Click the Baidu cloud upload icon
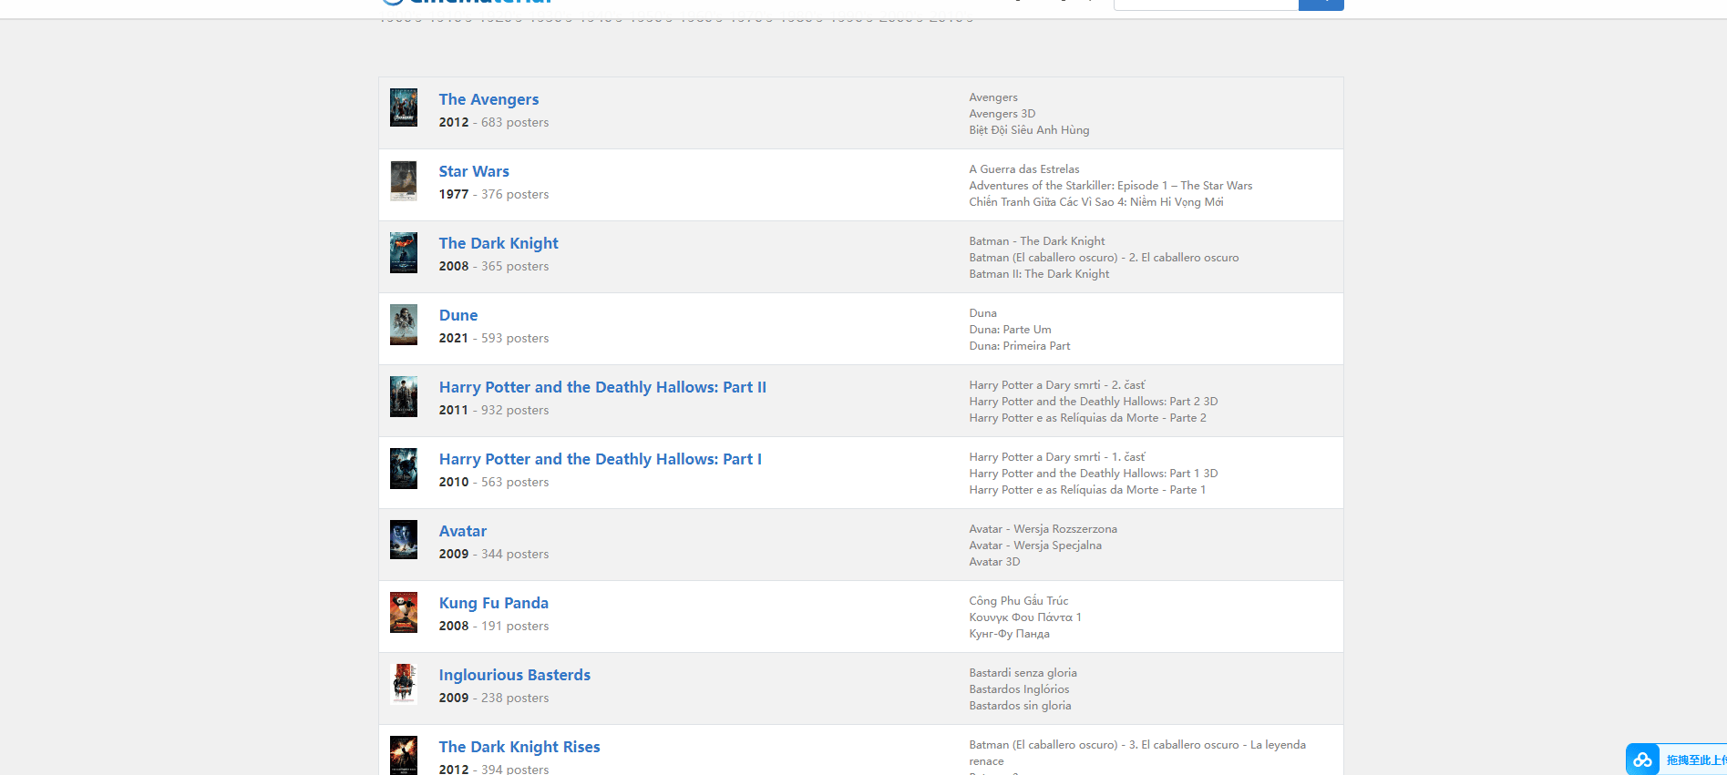 (x=1642, y=760)
